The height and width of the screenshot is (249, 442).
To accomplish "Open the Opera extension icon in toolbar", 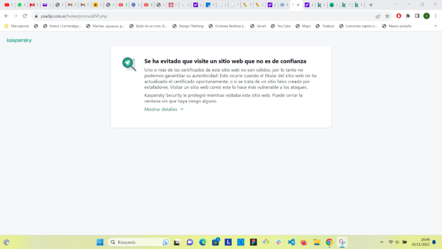I will (x=398, y=16).
